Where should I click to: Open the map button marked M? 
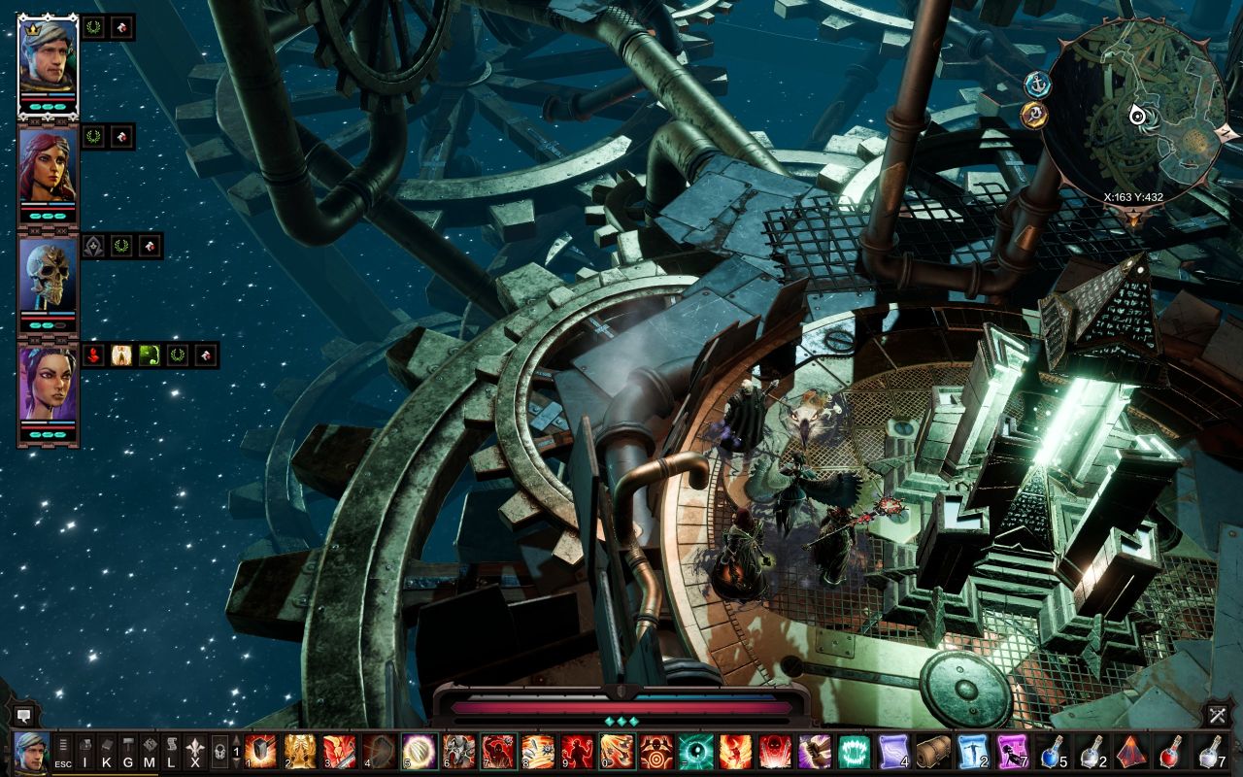pyautogui.click(x=150, y=753)
